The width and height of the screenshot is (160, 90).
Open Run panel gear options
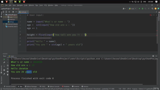(153, 56)
